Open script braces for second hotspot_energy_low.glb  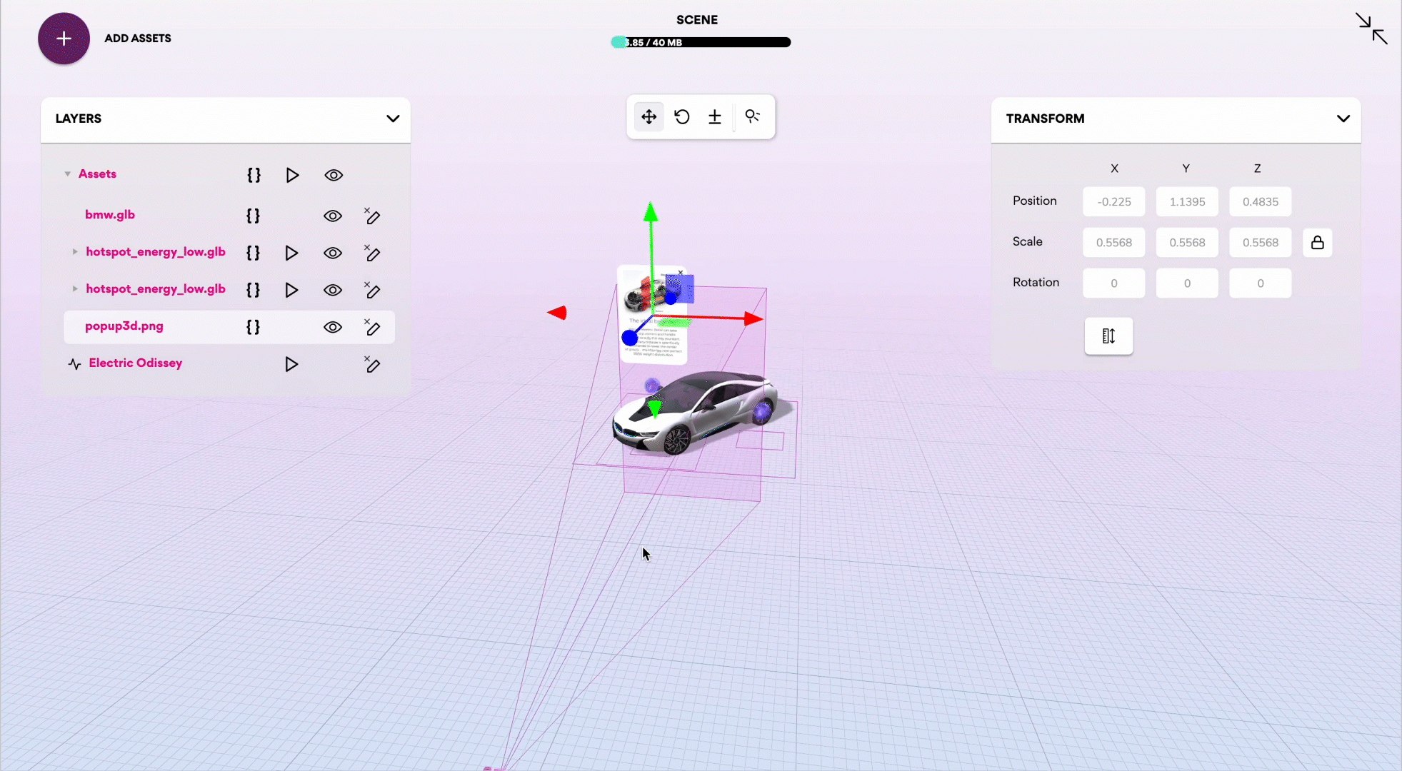pyautogui.click(x=253, y=291)
